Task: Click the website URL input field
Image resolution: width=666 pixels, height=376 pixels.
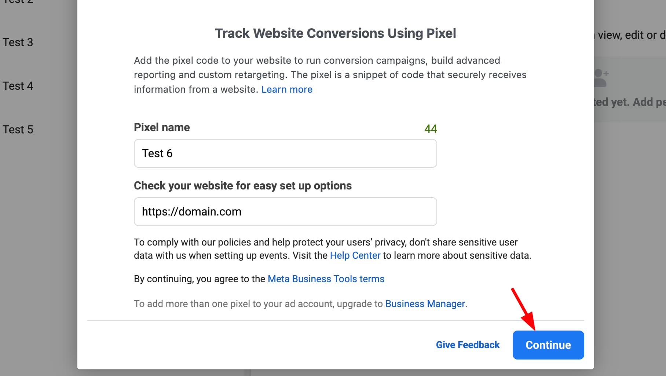Action: [285, 212]
